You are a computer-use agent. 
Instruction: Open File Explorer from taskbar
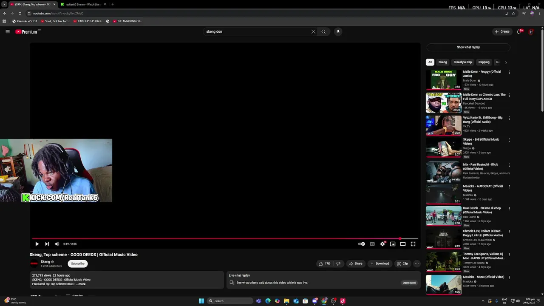286,301
